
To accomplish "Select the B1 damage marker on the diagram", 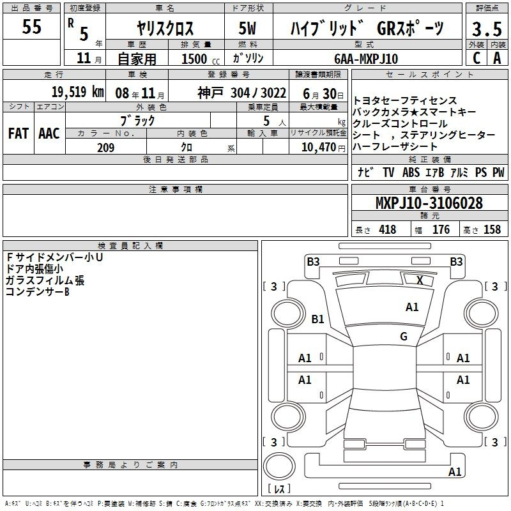I will (317, 319).
